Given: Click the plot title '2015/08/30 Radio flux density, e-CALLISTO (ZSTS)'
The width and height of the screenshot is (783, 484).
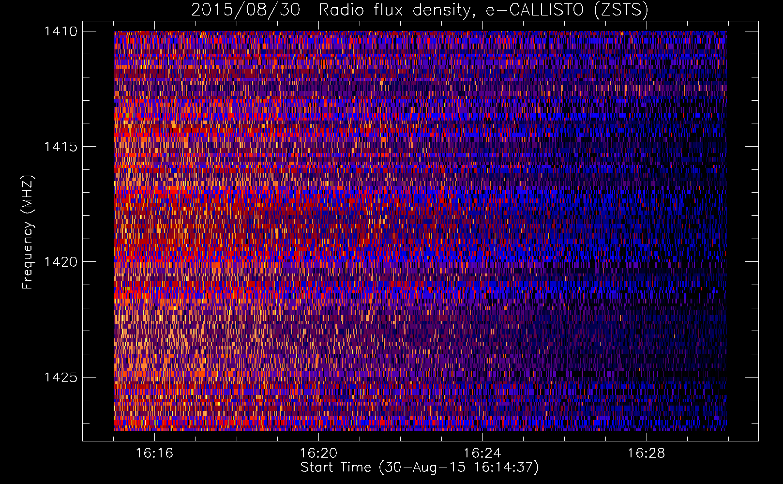Looking at the screenshot, I should click(420, 10).
